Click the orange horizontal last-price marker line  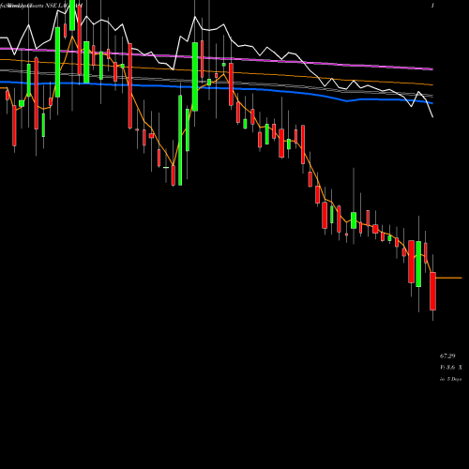[x=448, y=278]
